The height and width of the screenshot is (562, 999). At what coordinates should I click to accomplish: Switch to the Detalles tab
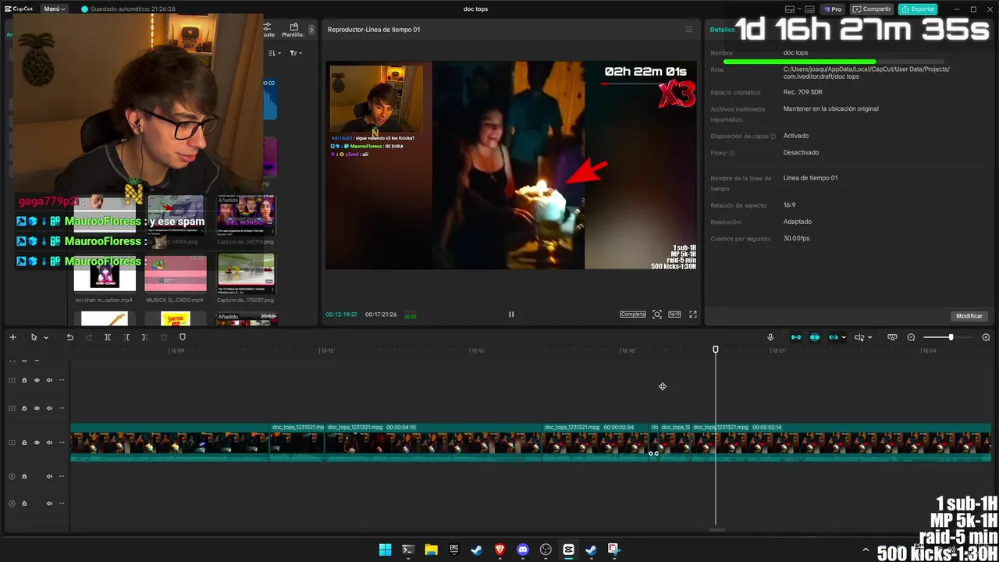coord(722,30)
